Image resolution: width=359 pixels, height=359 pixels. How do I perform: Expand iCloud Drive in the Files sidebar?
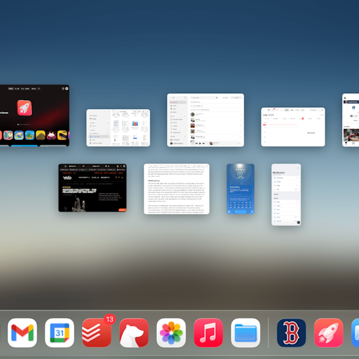tap(108, 134)
